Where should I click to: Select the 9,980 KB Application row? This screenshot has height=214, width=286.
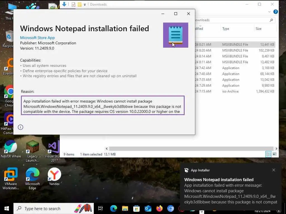pos(235,85)
